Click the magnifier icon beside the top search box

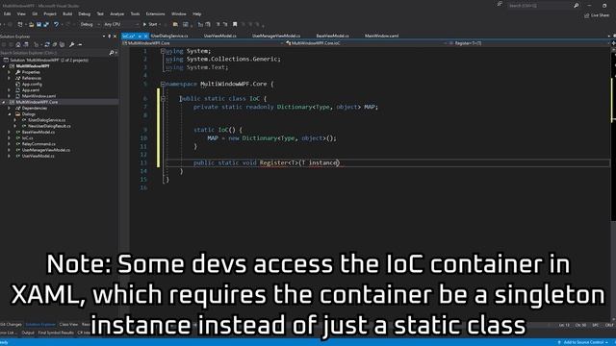click(576, 6)
